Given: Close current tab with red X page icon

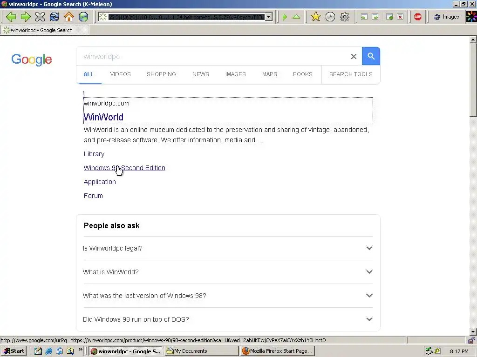Looking at the screenshot, I should pos(400,17).
